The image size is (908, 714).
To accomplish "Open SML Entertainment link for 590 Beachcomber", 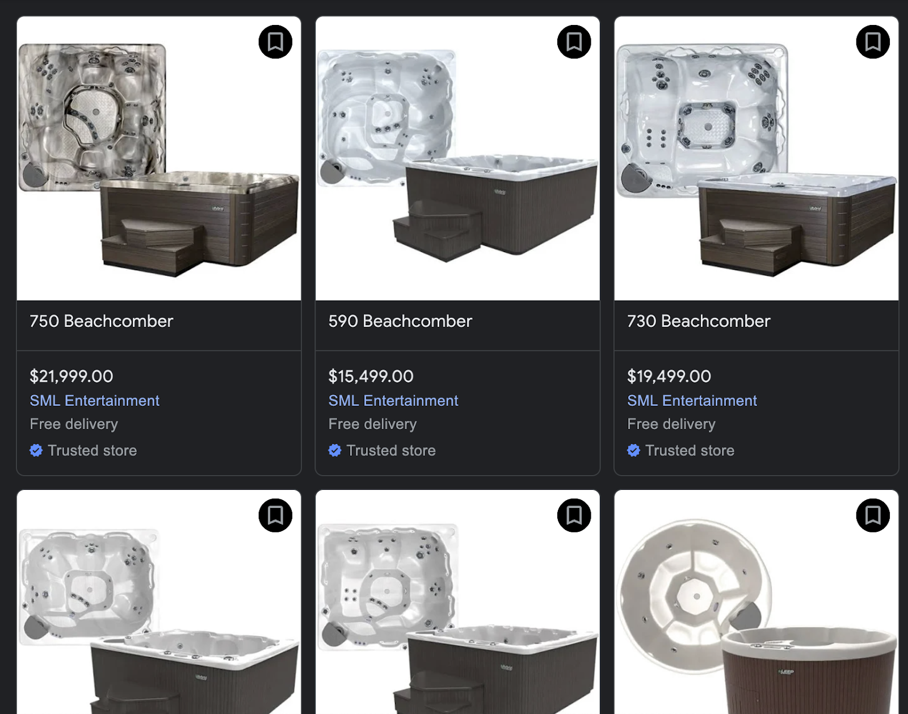I will (x=393, y=401).
